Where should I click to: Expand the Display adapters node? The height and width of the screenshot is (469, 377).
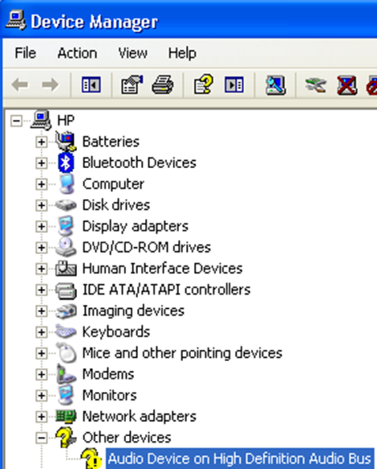[42, 226]
